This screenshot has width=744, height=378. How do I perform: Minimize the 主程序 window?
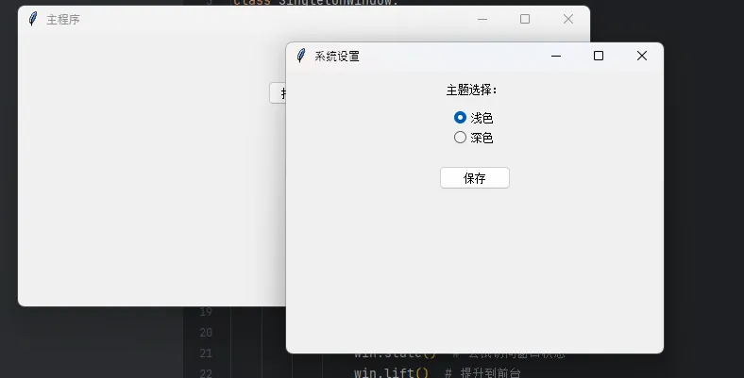(x=482, y=20)
